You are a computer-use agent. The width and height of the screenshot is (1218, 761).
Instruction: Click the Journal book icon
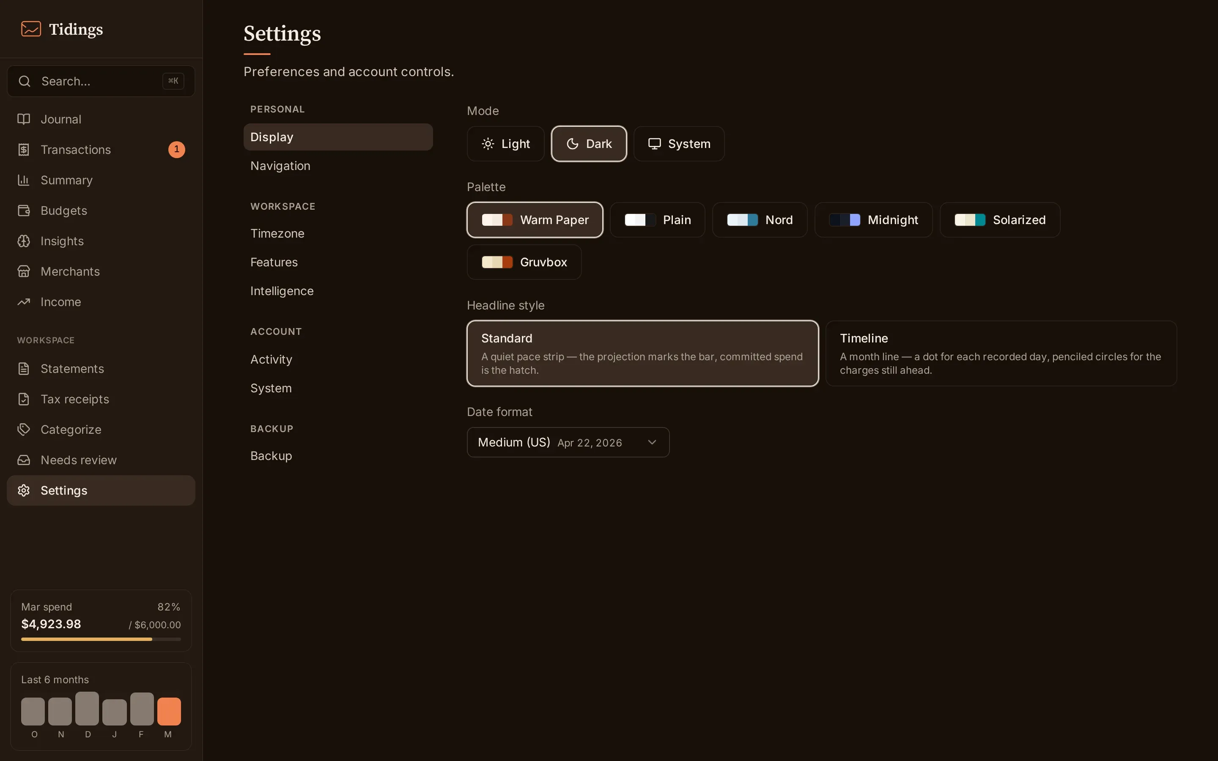[x=24, y=119]
